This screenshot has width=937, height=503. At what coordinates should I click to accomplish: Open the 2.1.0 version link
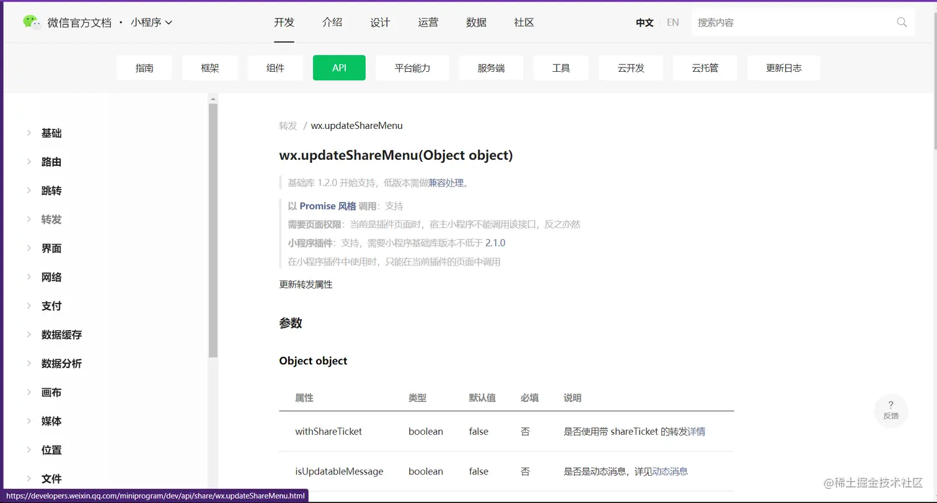click(x=495, y=243)
